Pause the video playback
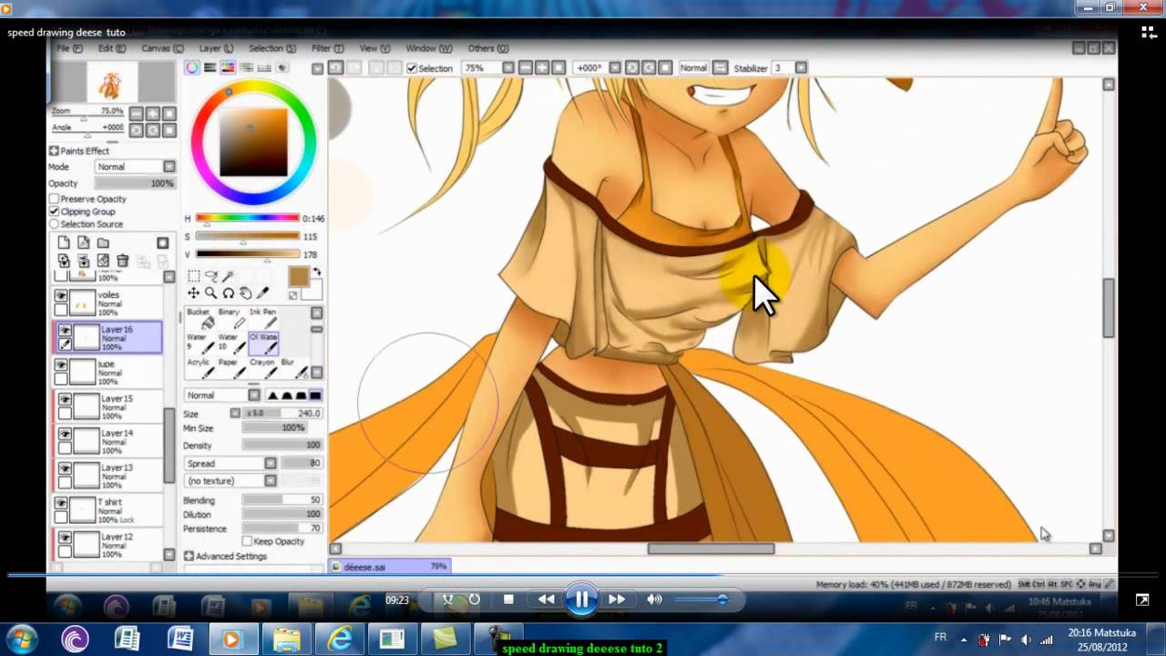The width and height of the screenshot is (1166, 656). pos(581,599)
